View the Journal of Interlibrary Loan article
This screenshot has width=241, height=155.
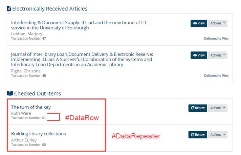click(x=199, y=55)
